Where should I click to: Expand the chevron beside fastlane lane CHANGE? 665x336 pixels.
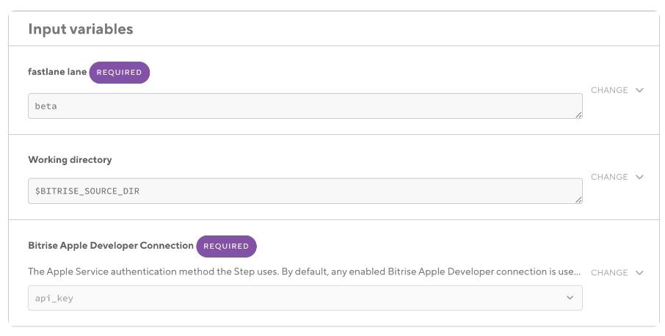639,90
